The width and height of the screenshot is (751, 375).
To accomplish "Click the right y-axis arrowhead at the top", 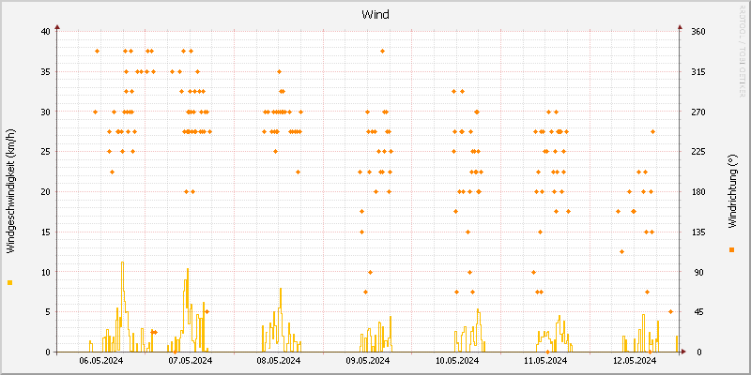I will tap(679, 27).
